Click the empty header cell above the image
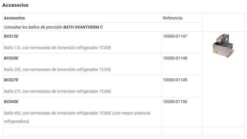Viewport: 247px width, 139px height. pyautogui.click(x=223, y=22)
